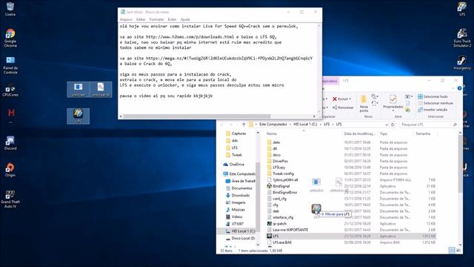Select the CPUCores desktop shortcut
Viewport: 474px width, 267px height.
[10, 90]
